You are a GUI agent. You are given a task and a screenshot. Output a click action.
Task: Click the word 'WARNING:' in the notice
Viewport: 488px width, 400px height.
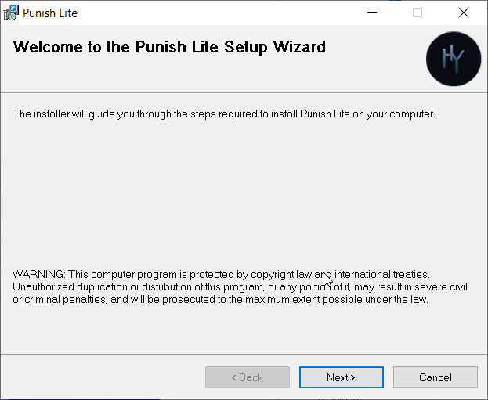[38, 275]
